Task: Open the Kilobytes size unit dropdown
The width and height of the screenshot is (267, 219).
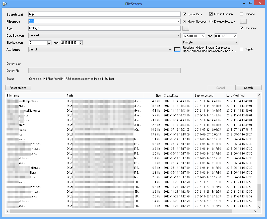Action: coord(236,42)
